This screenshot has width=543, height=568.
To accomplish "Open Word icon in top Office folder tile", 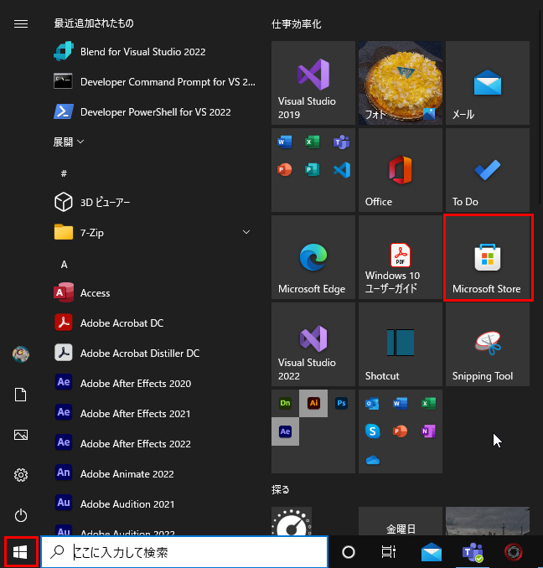I will click(285, 142).
